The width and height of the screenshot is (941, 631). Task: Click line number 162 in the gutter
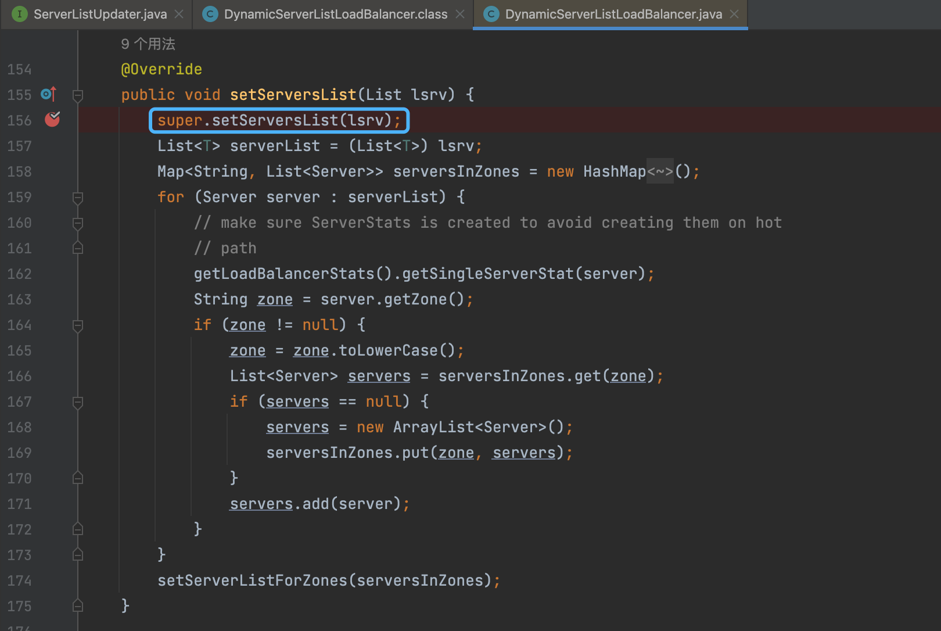[19, 274]
